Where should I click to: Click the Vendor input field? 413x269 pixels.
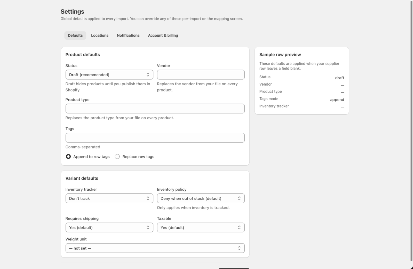[x=201, y=75]
